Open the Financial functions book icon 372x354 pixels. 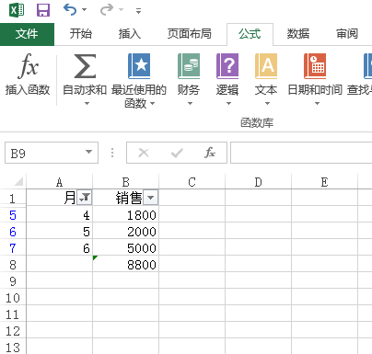click(189, 66)
